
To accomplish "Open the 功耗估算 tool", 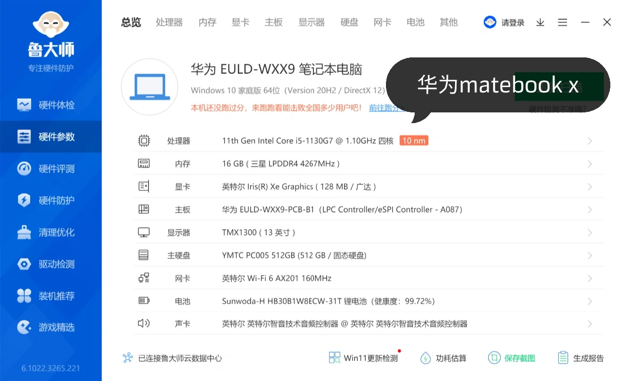I will 443,358.
